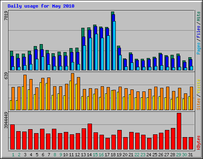Image resolution: width=203 pixels, height=159 pixels.
Task: Click the Files legend label
Action: (199, 31)
